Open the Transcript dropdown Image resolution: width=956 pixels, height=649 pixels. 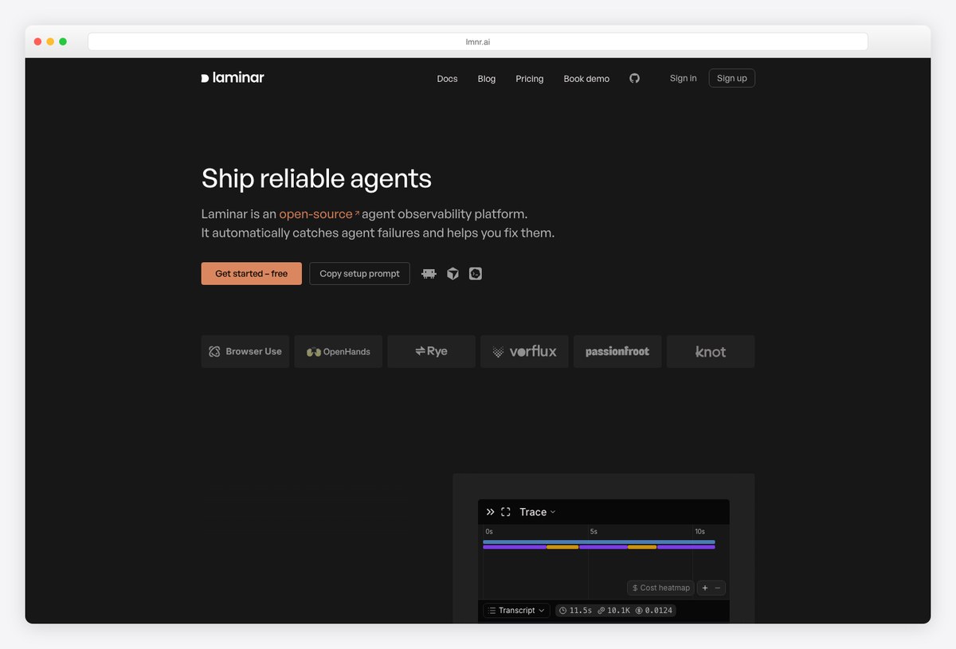coord(516,611)
